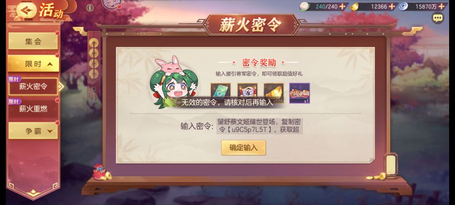The height and width of the screenshot is (205, 455).
Task: Add silver coins with the plus icon
Action: click(442, 6)
